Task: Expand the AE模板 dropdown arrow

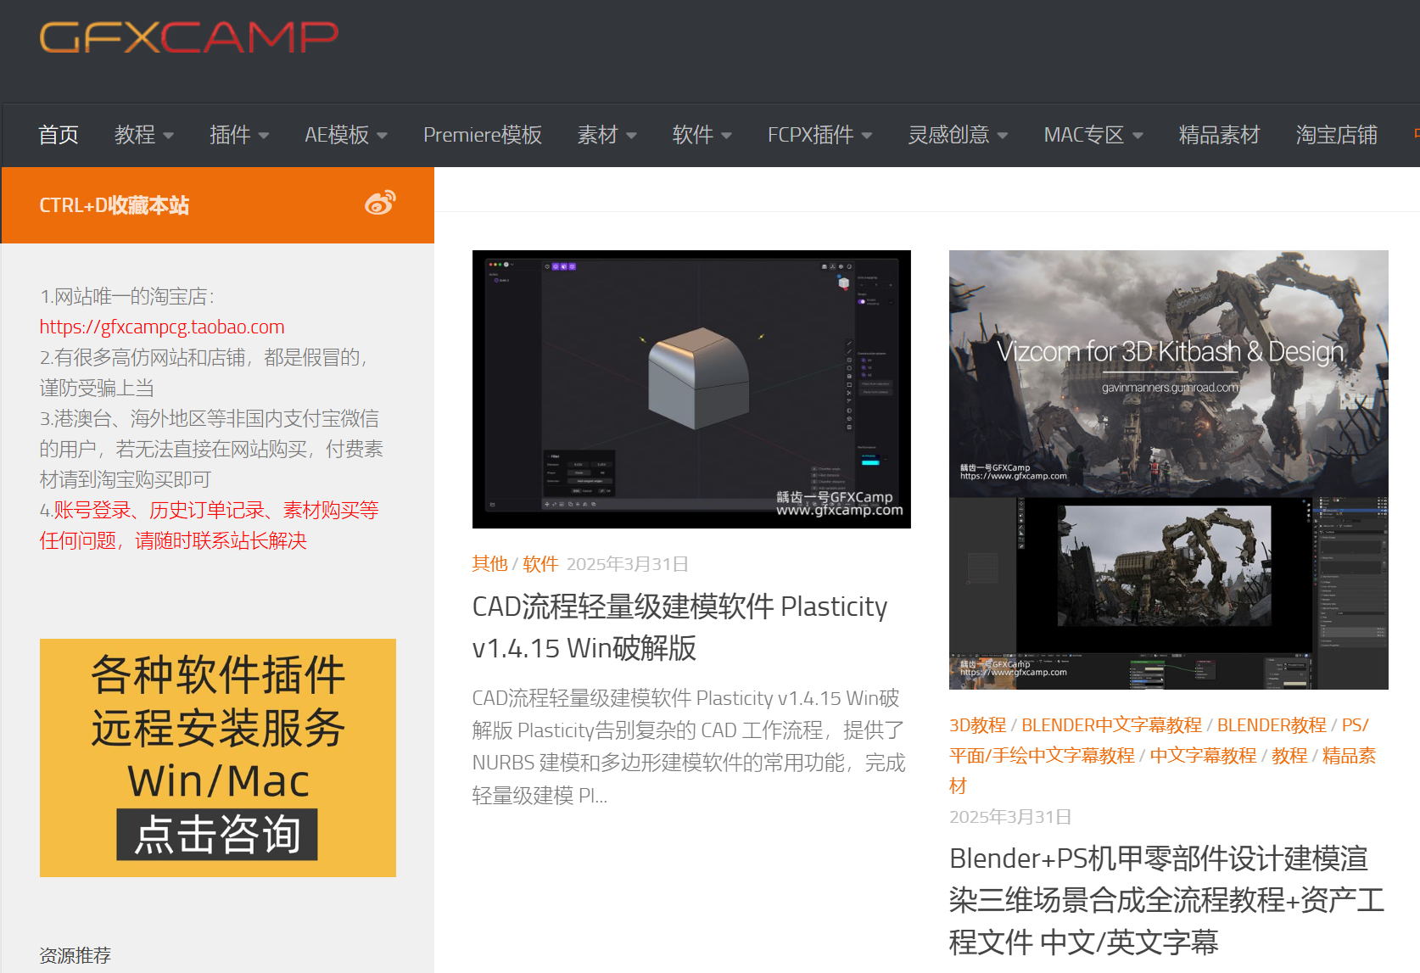Action: 382,136
